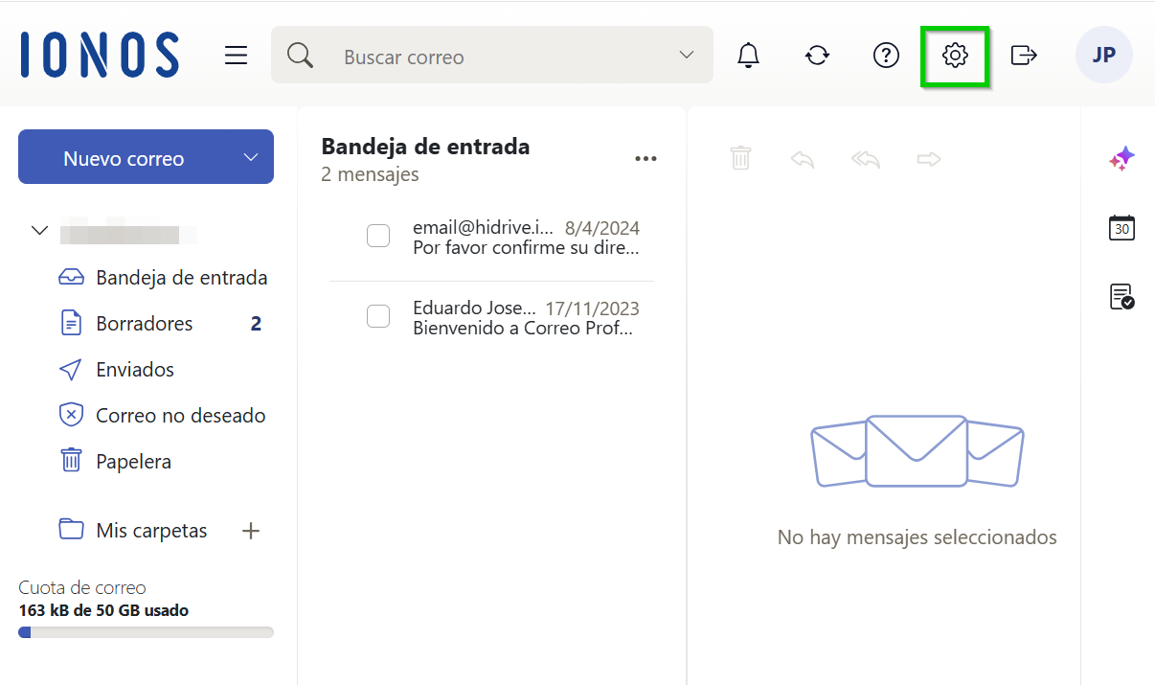Collapse the account folder tree chevron
This screenshot has width=1155, height=685.
pos(39,230)
